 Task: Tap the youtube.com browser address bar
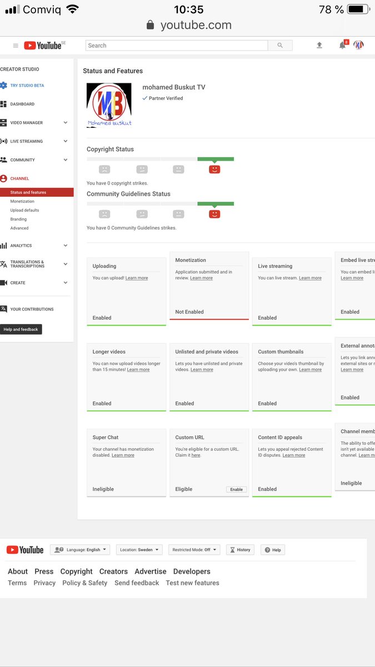189,25
